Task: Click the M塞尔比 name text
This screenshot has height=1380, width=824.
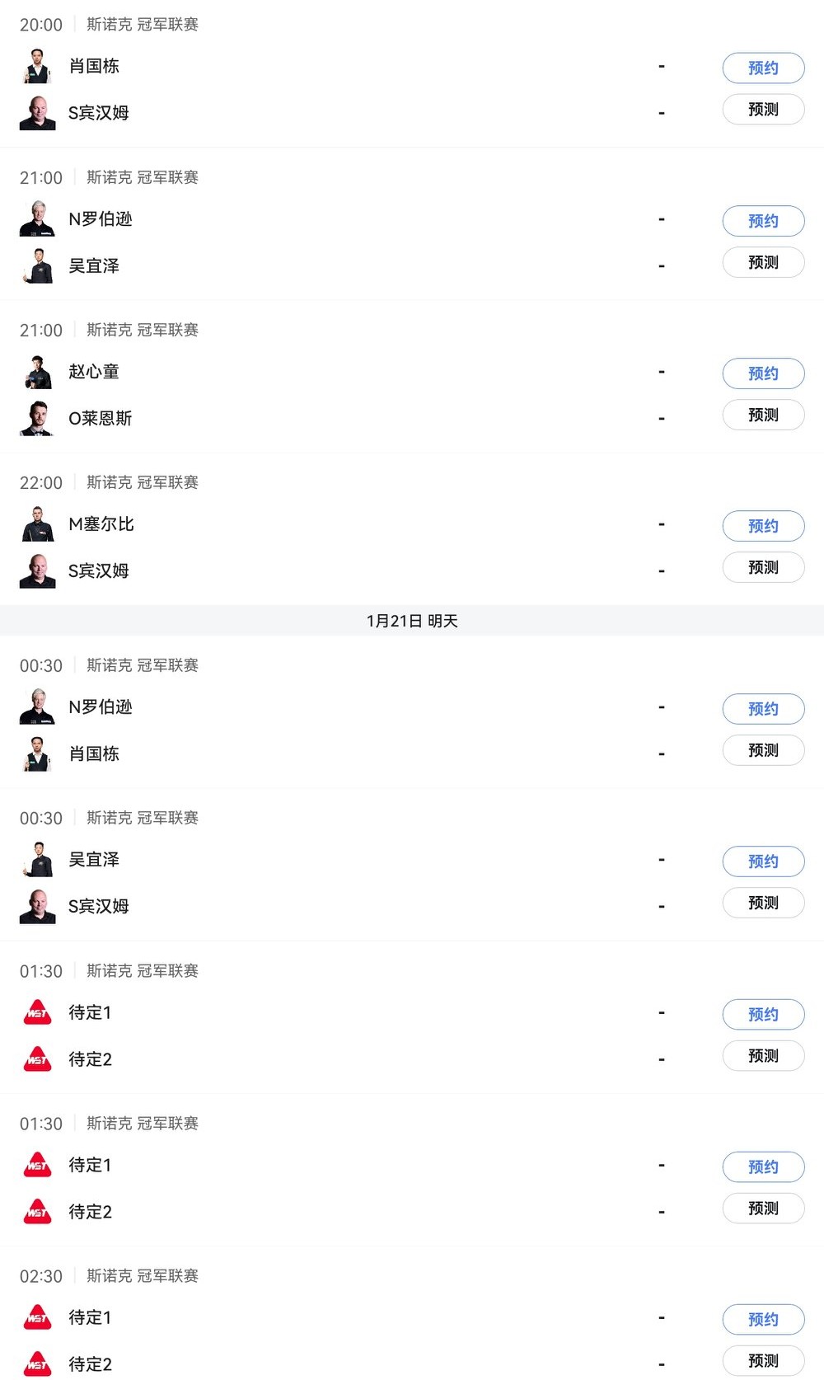Action: (101, 524)
